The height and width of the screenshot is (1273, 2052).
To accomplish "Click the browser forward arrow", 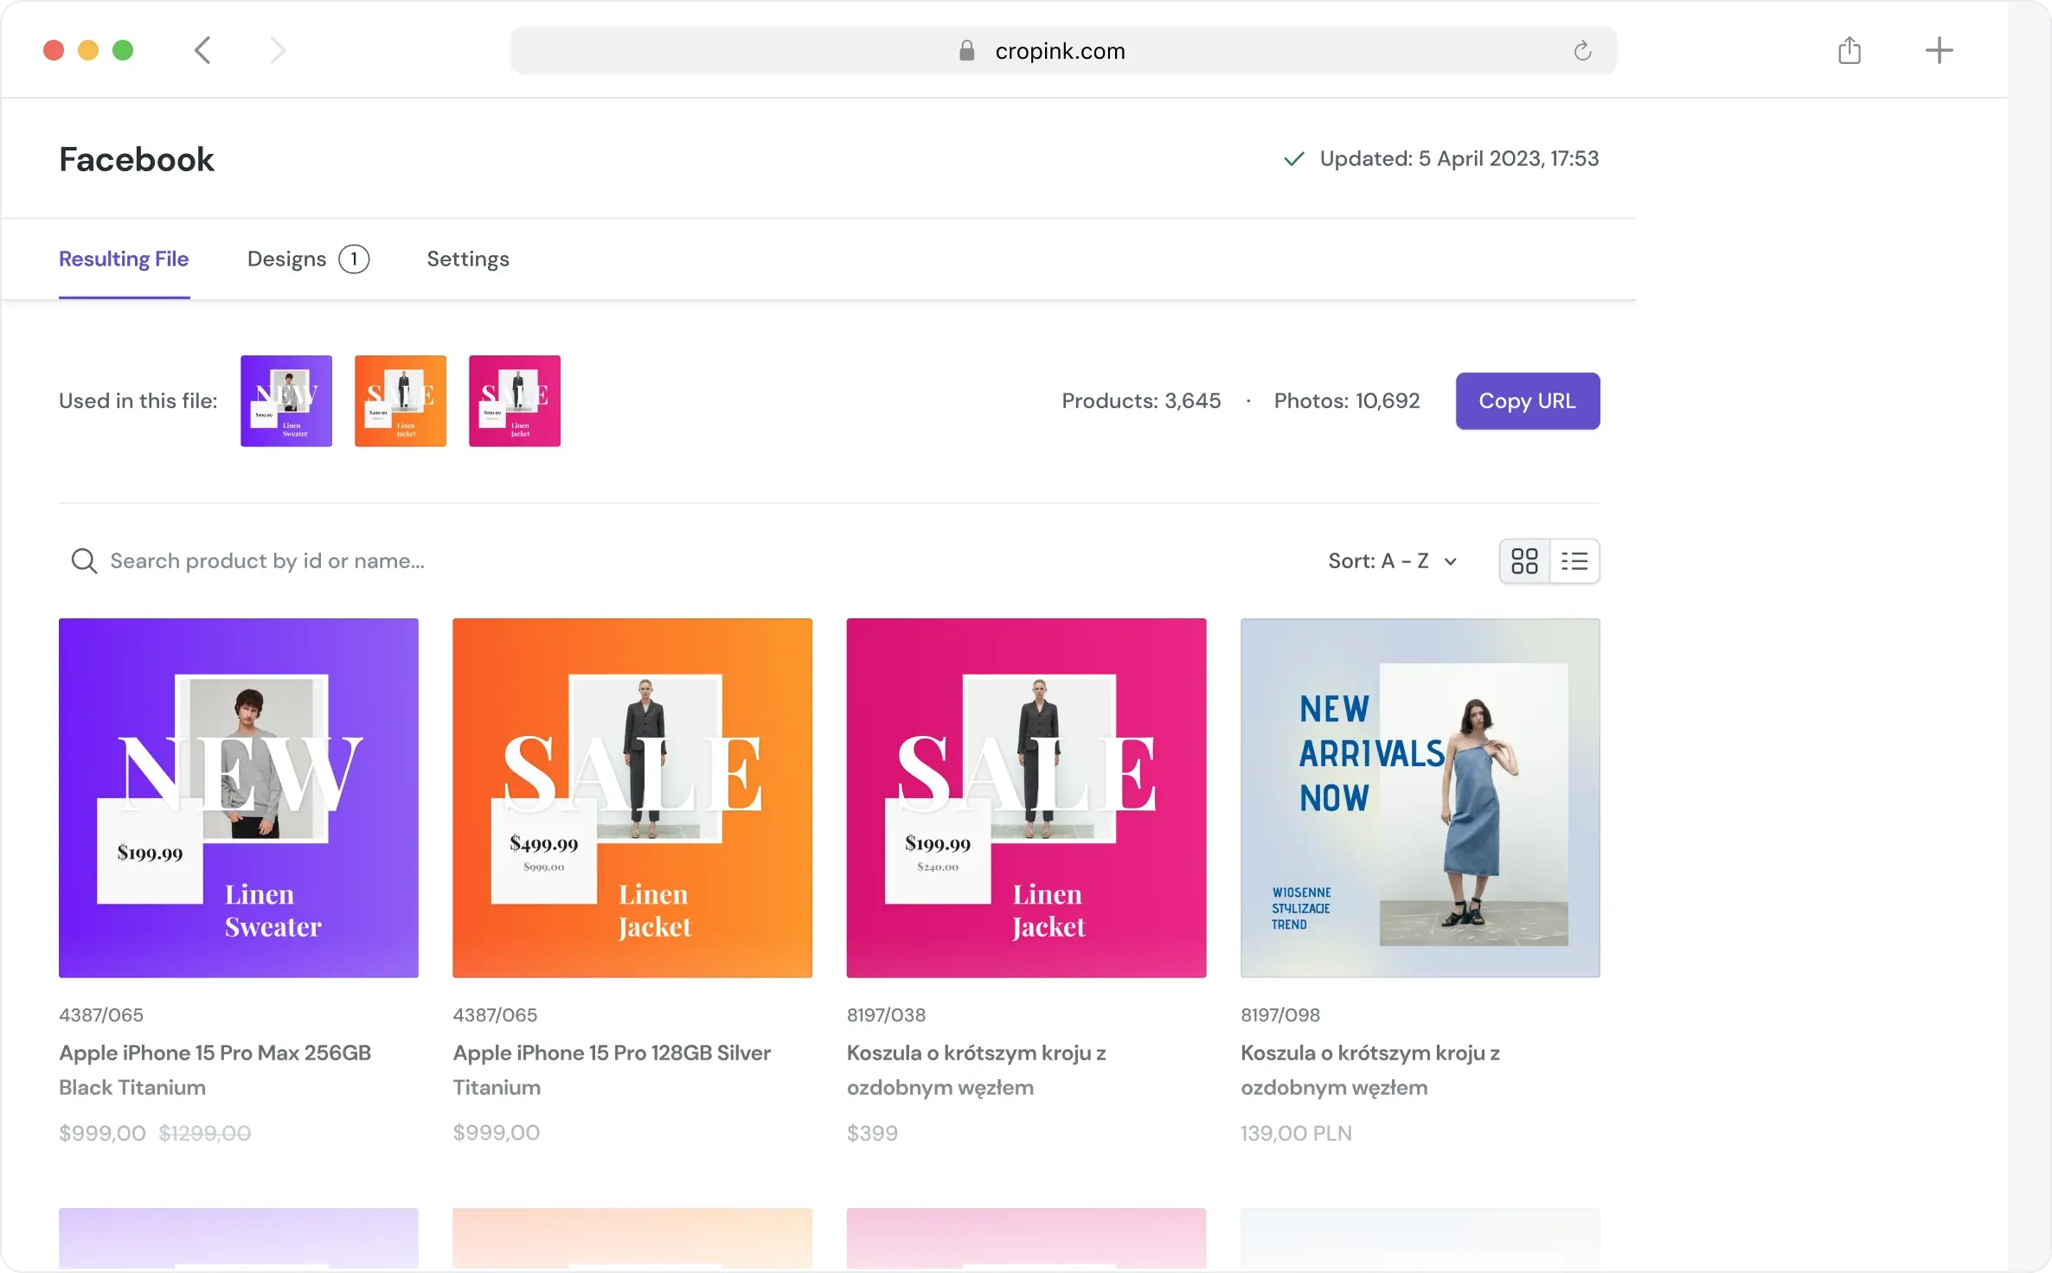I will click(x=277, y=50).
